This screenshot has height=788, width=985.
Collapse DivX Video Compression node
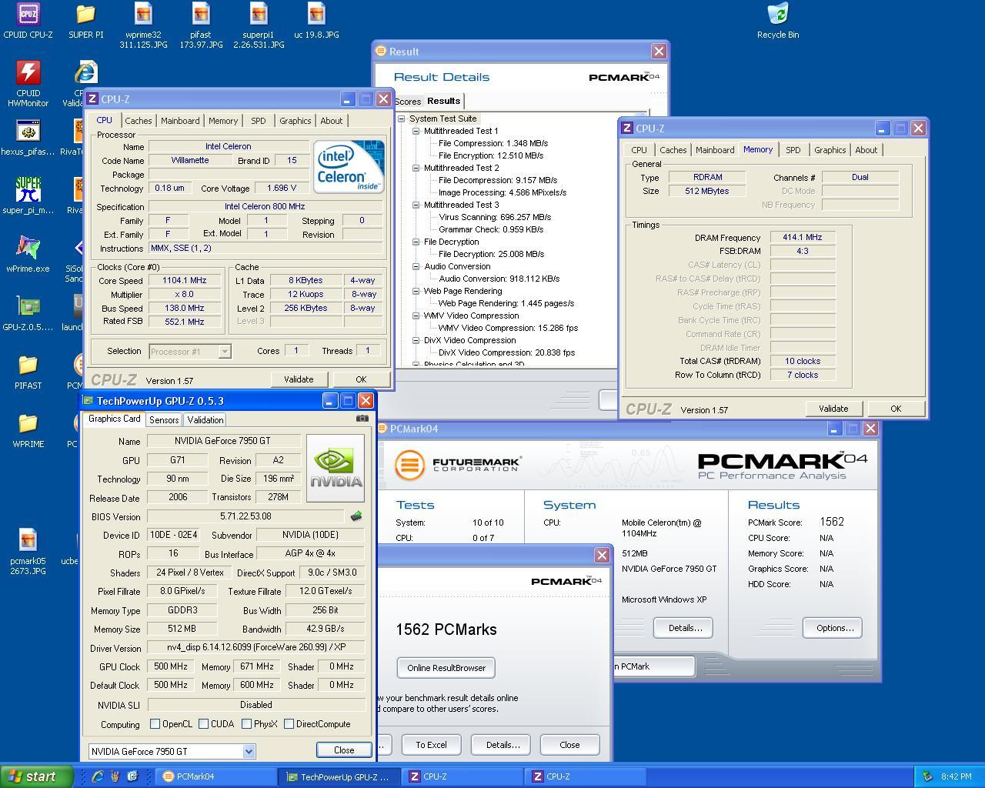click(416, 340)
